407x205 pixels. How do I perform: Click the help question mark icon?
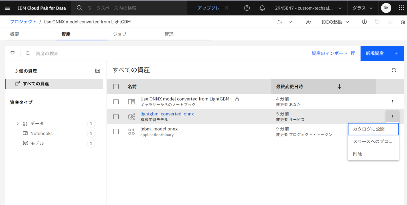pyautogui.click(x=247, y=8)
